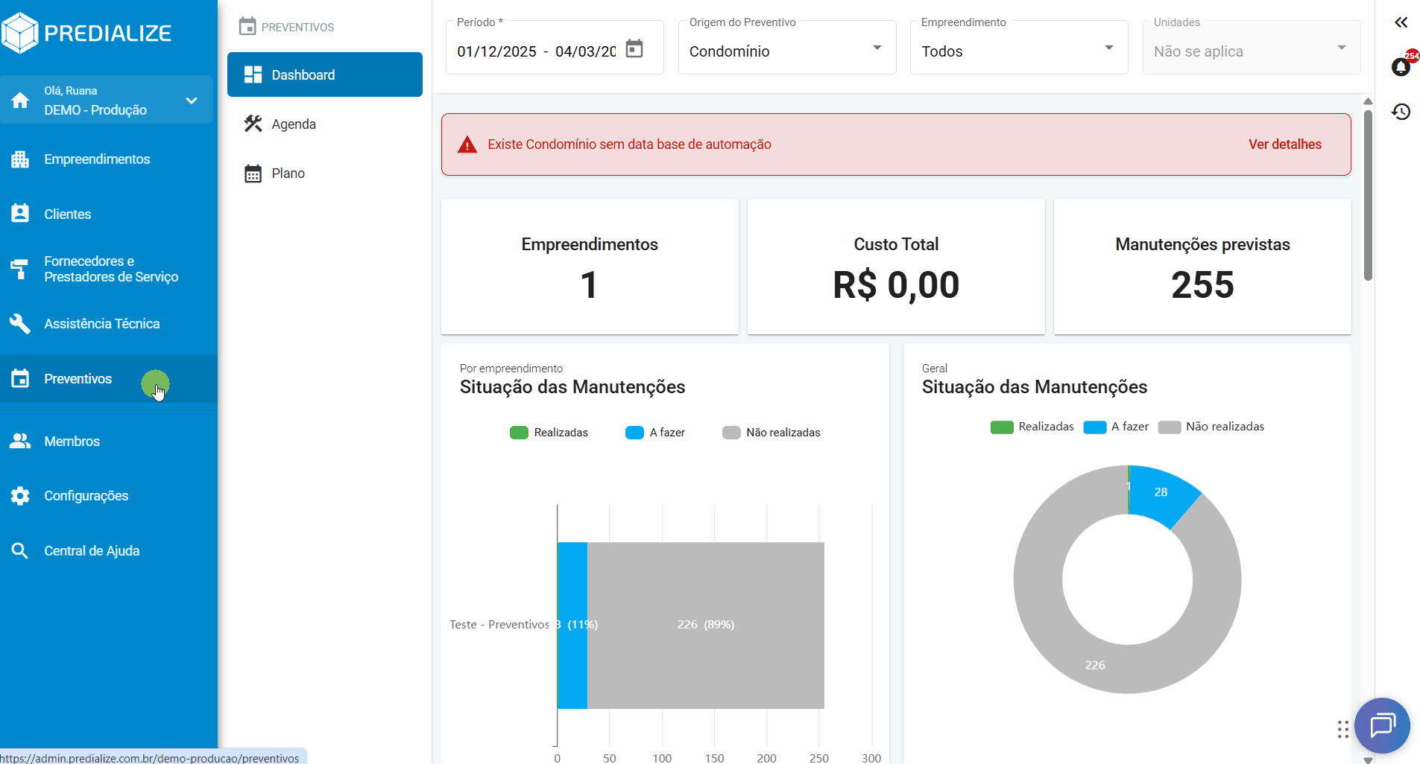Click the Dashboard grid icon
1420x764 pixels.
click(x=253, y=74)
